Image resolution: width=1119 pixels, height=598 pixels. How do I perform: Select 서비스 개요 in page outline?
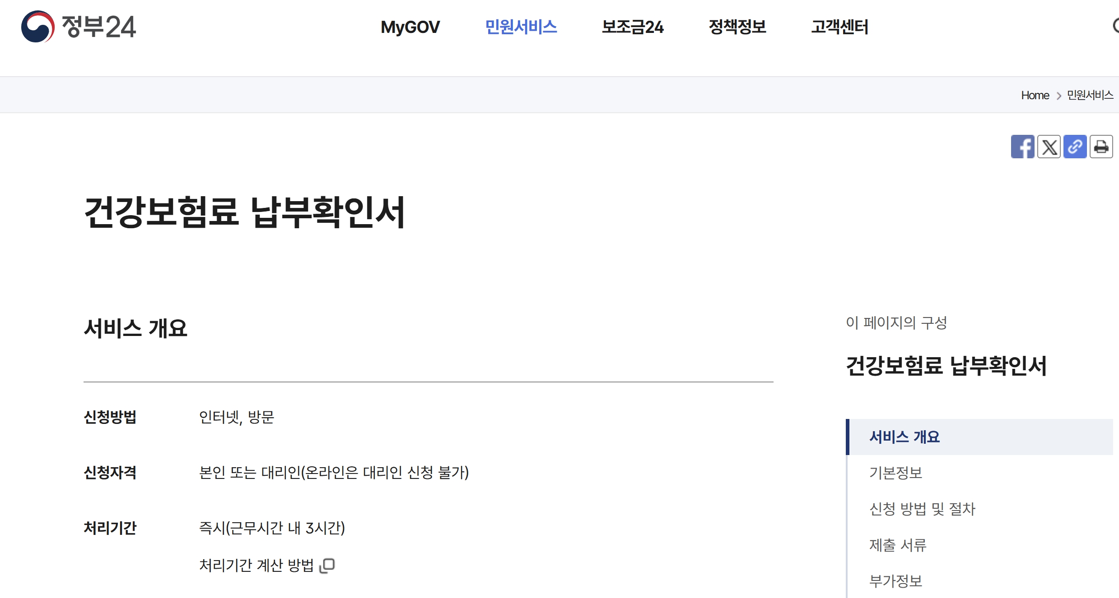click(x=904, y=437)
